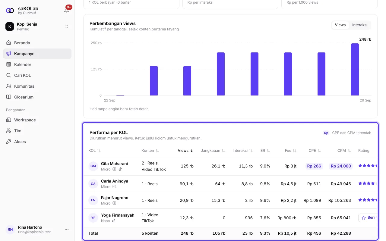Click the Instagram icon under Fajar Nugroho

click(114, 203)
